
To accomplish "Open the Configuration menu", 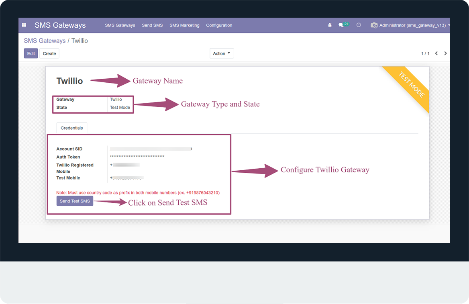I will click(219, 25).
